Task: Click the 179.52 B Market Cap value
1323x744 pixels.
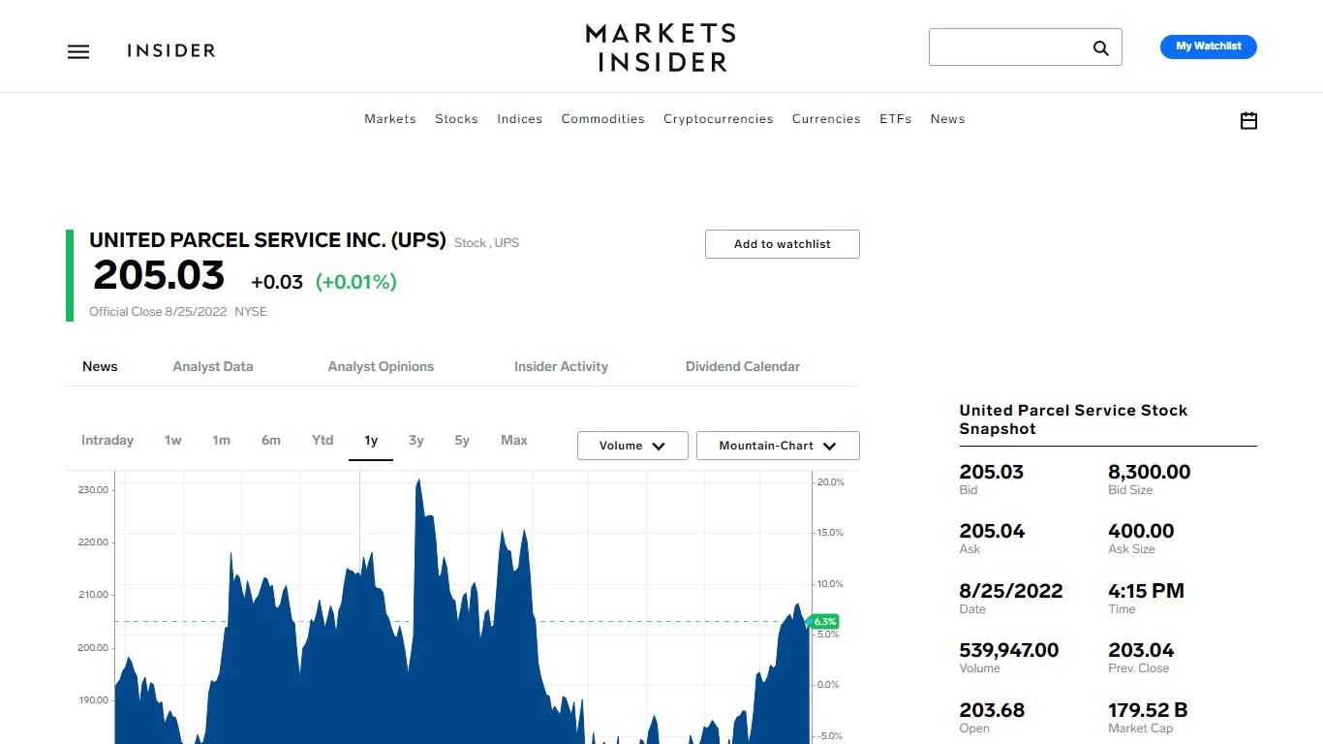Action: [x=1148, y=710]
